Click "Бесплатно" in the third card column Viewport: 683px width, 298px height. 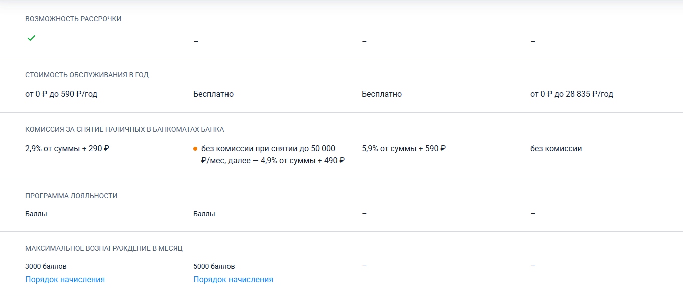(382, 94)
